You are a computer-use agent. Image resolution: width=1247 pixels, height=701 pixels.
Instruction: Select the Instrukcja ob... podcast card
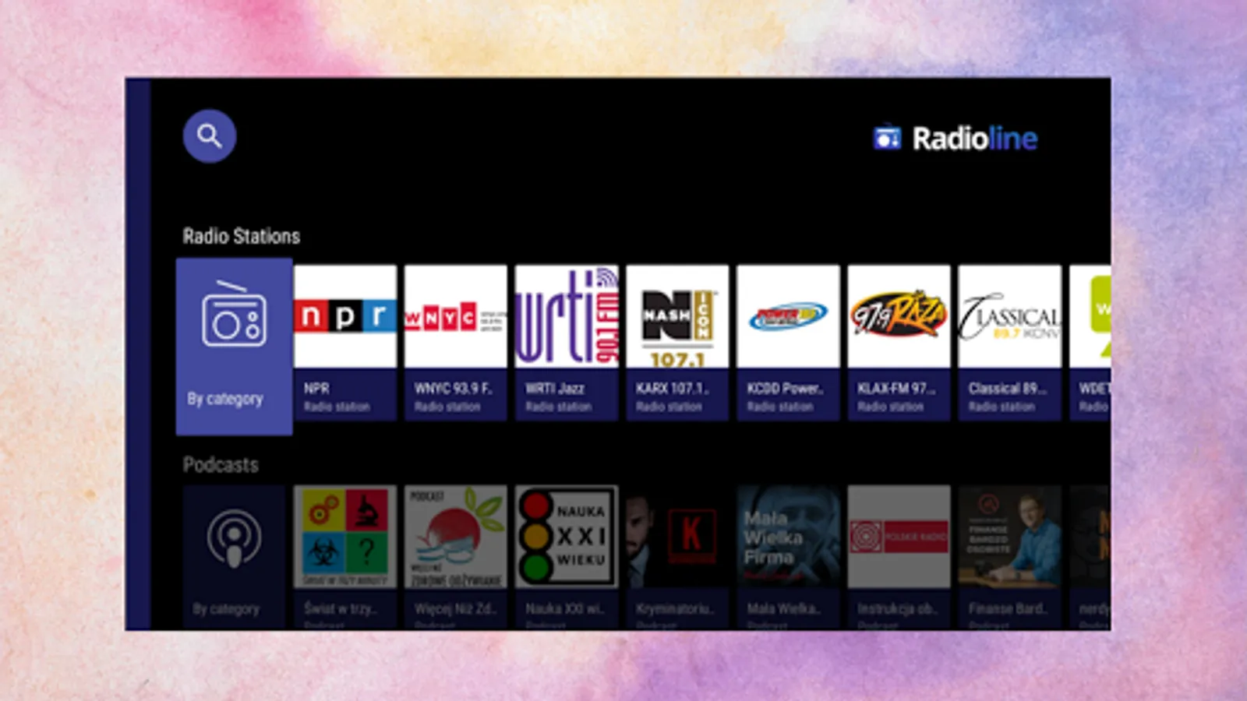899,557
